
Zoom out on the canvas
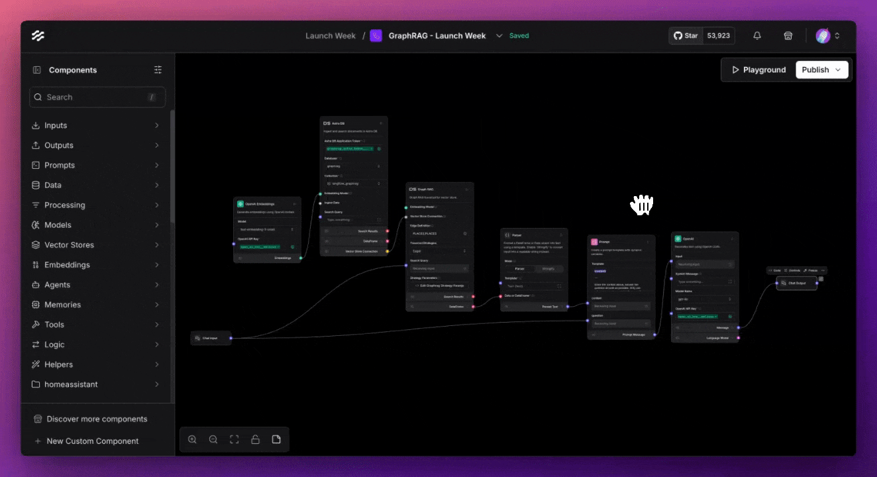(x=213, y=439)
